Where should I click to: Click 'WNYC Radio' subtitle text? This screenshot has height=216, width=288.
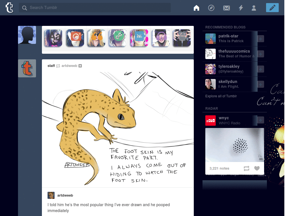[229, 123]
